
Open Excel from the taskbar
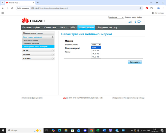click(x=98, y=130)
